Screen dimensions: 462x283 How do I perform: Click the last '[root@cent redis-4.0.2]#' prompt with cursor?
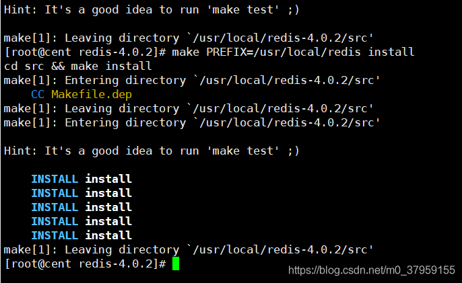pyautogui.click(x=86, y=264)
